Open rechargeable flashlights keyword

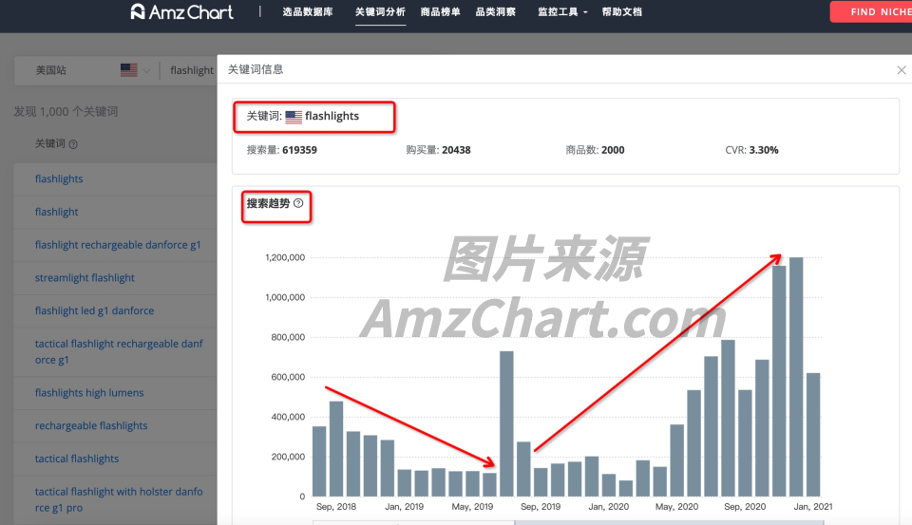[91, 425]
